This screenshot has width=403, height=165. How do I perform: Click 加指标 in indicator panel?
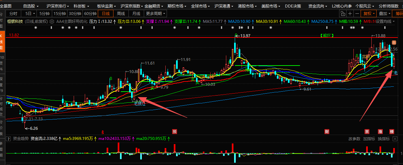[369, 139]
